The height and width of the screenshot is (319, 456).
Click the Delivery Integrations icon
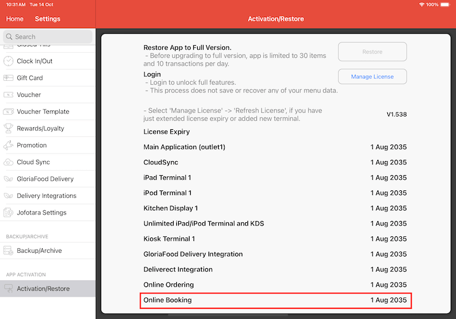click(x=8, y=196)
